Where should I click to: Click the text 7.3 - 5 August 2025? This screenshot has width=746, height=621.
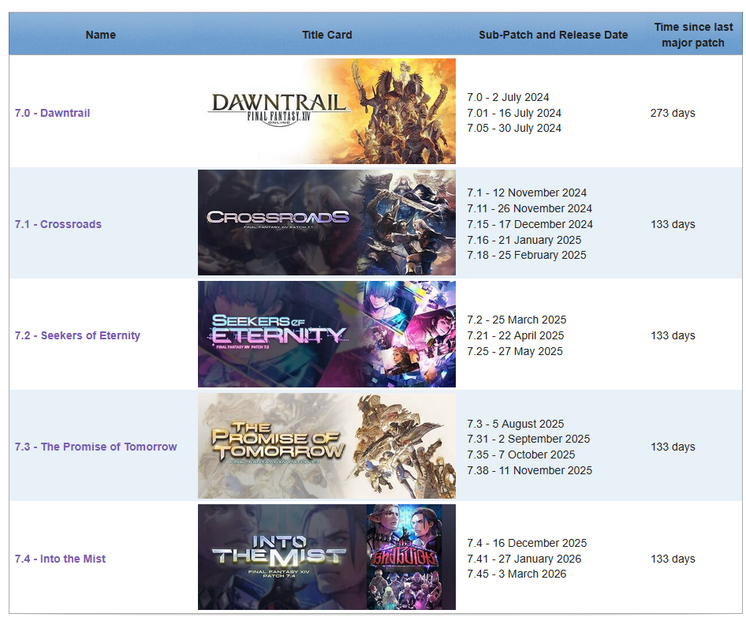515,424
